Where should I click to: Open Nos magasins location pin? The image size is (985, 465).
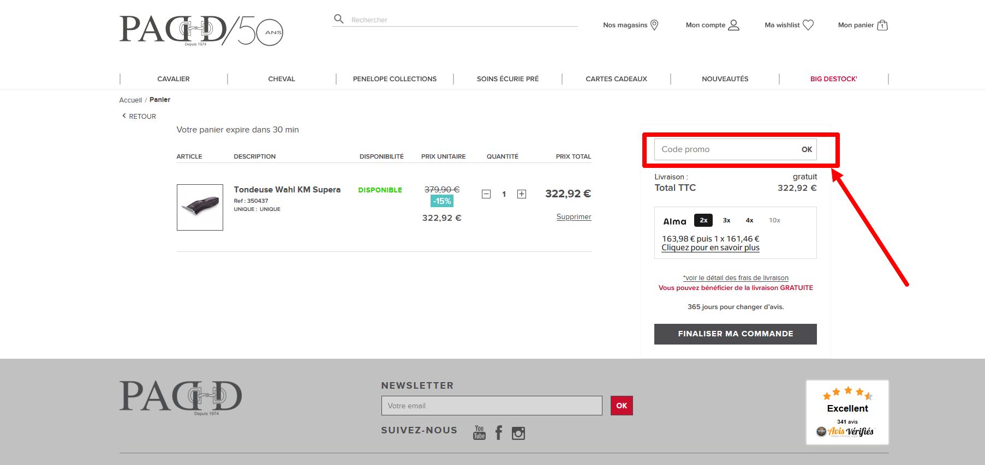click(x=654, y=25)
